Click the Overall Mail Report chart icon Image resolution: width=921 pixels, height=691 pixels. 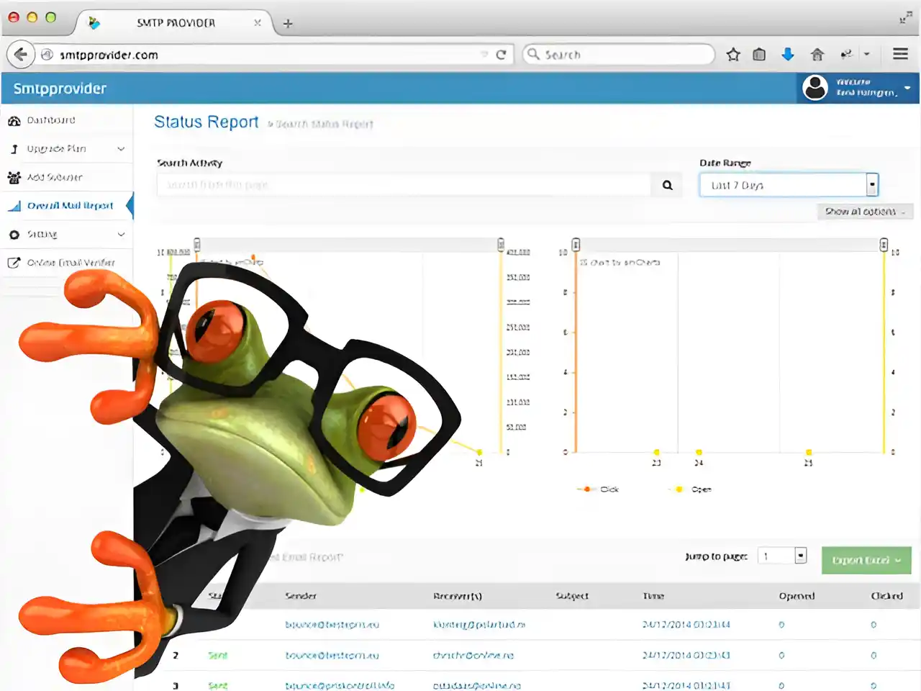click(x=14, y=206)
